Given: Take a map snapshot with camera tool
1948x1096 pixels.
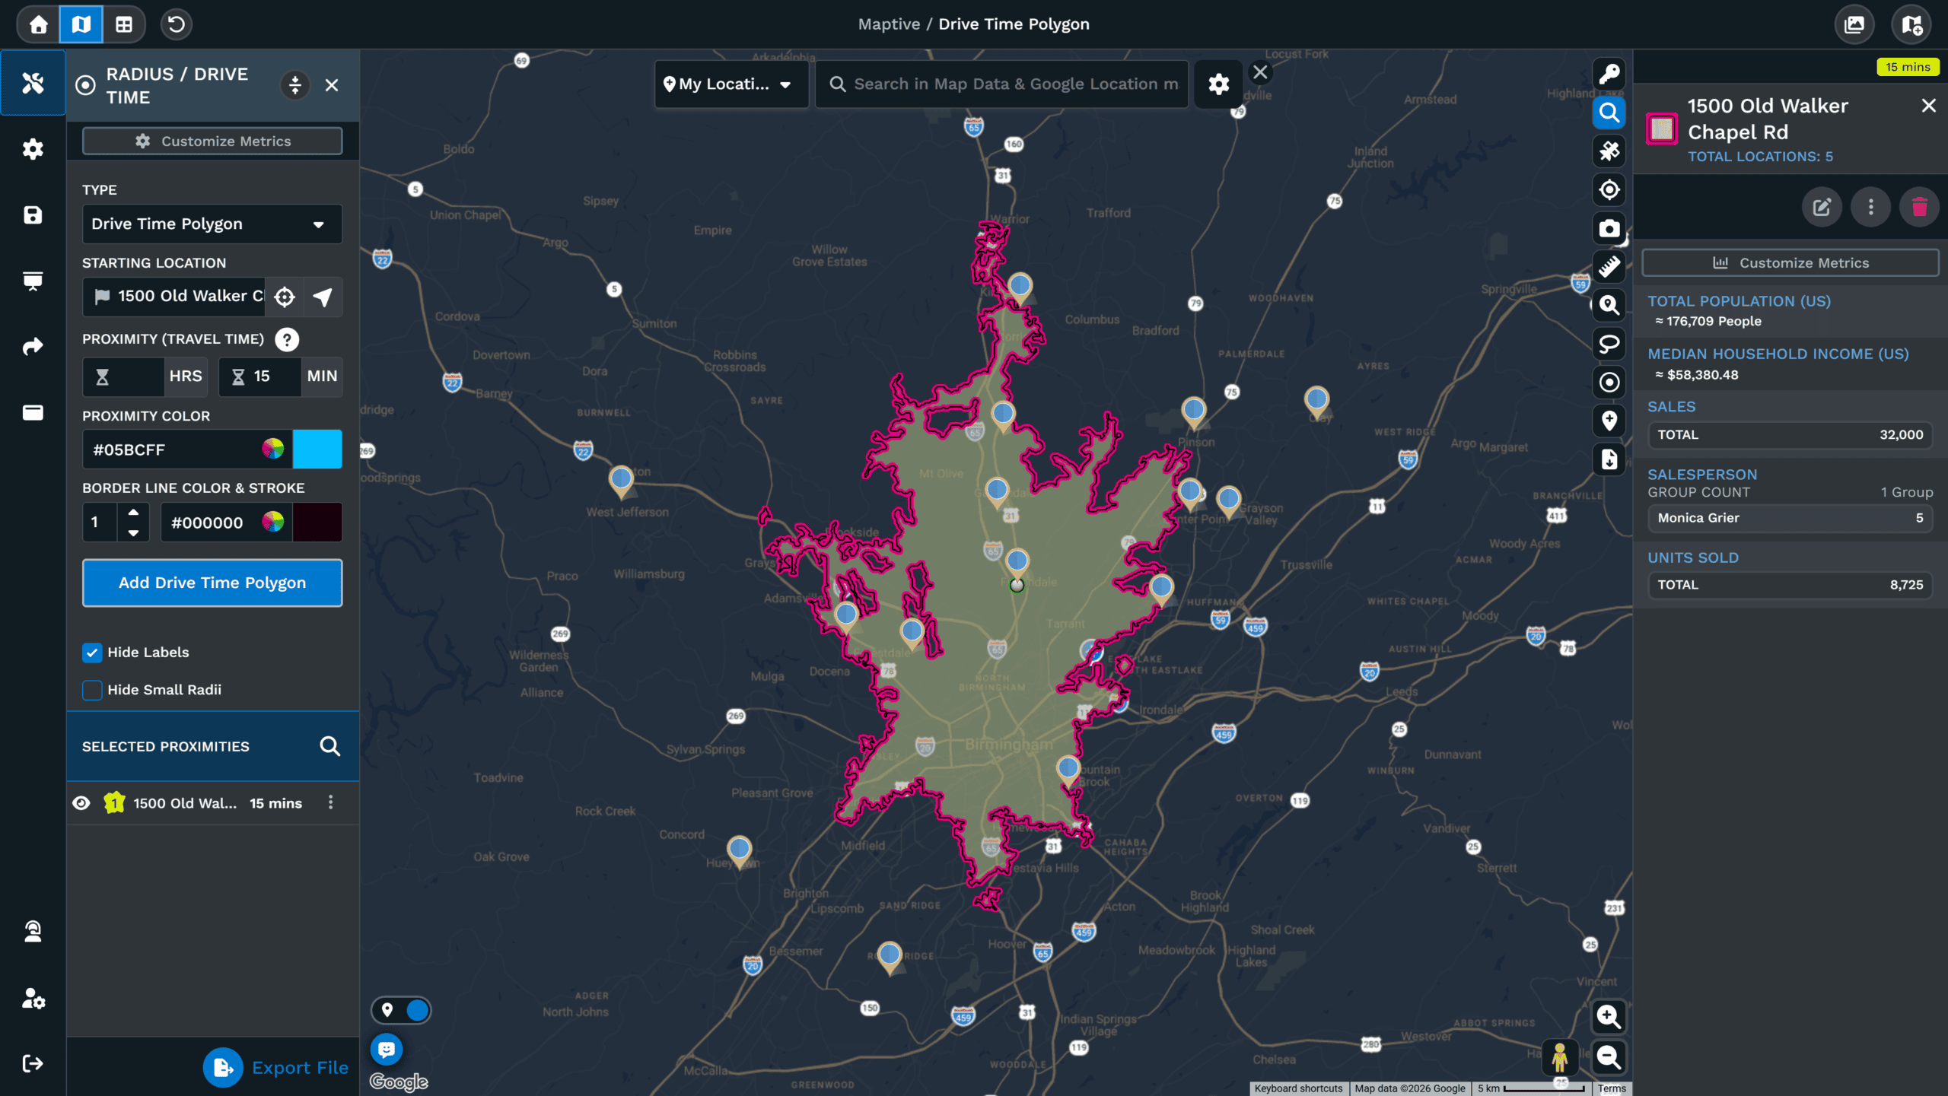Looking at the screenshot, I should click(x=1609, y=228).
